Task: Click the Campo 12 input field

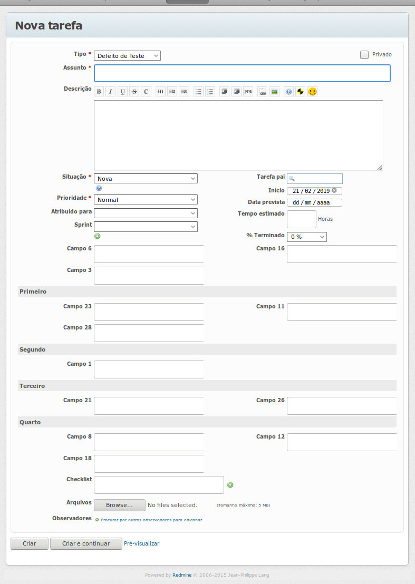Action: click(x=342, y=442)
